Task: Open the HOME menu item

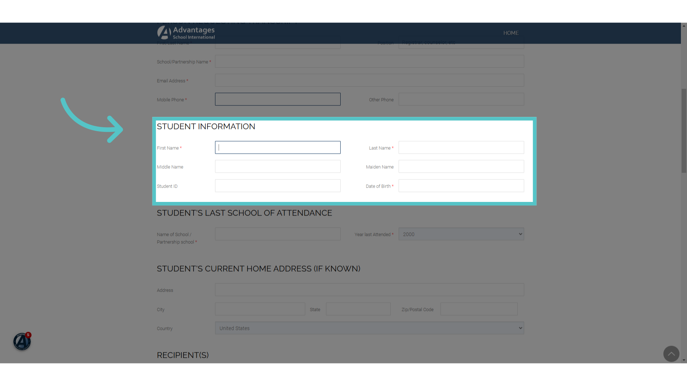Action: pos(511,33)
